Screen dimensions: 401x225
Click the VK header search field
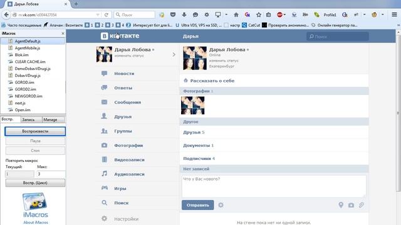coord(338,36)
